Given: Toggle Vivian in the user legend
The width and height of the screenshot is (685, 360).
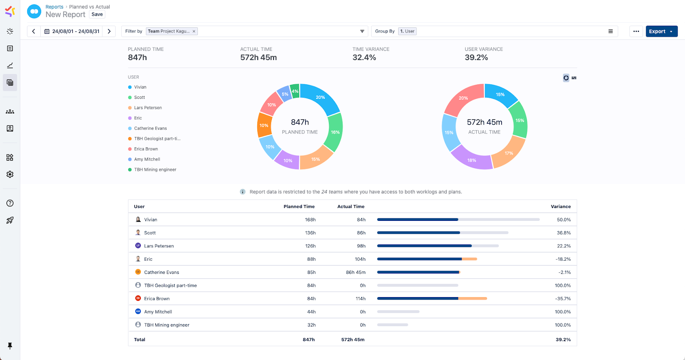Looking at the screenshot, I should point(140,87).
